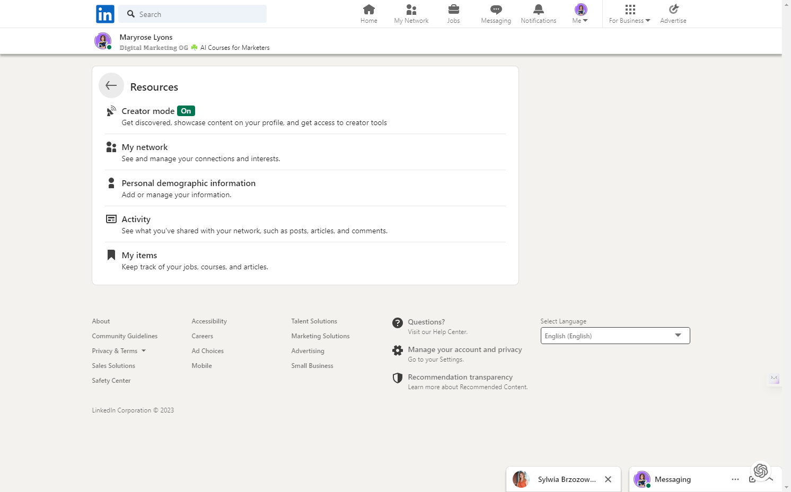Open the Activity resource
Screen dimensions: 791x492
pos(305,225)
